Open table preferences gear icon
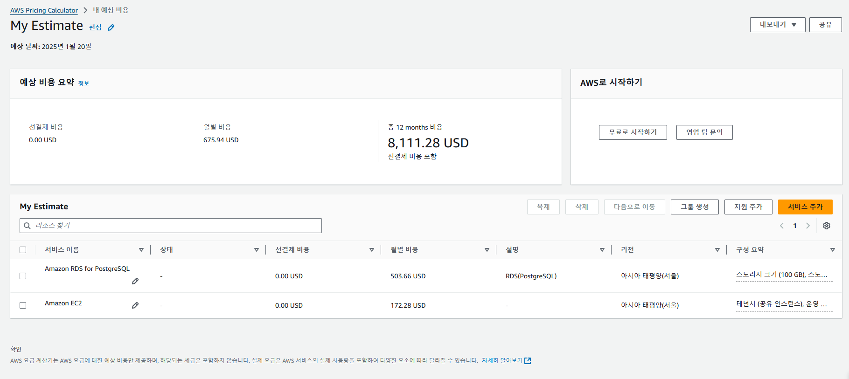The image size is (849, 379). point(827,226)
